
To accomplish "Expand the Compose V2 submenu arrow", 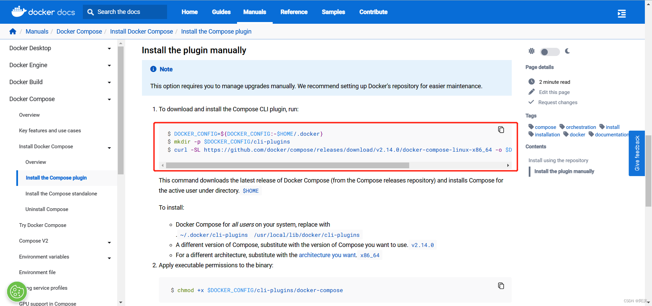I will tap(109, 243).
